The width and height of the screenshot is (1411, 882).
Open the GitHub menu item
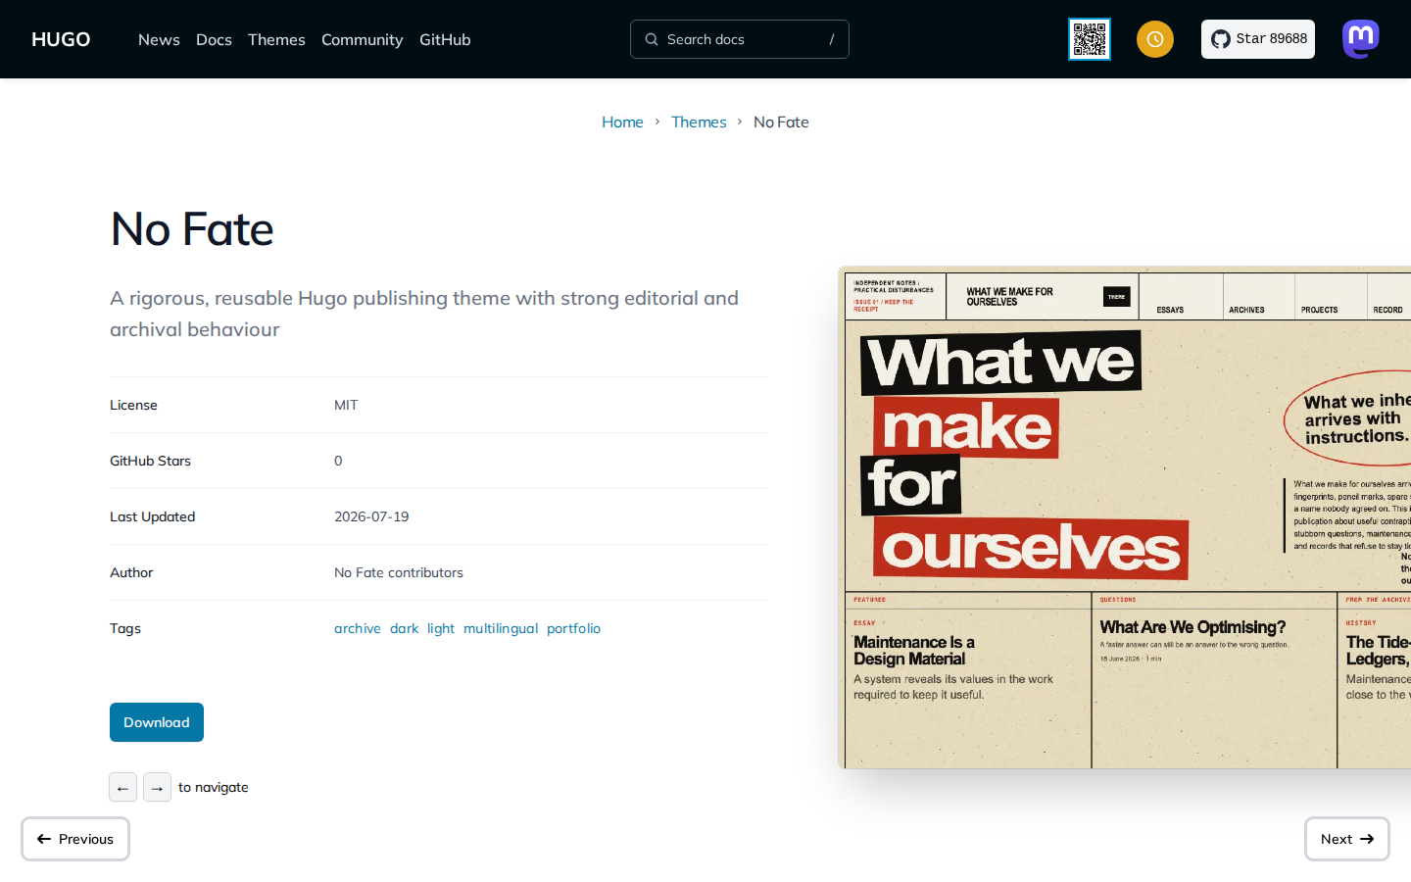coord(445,39)
